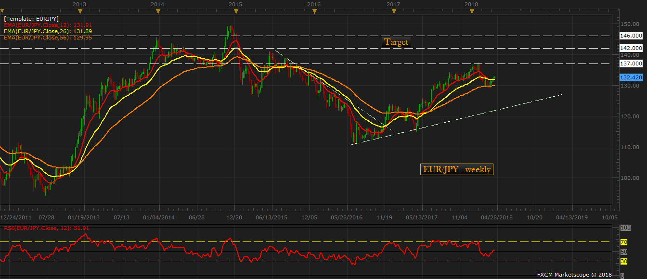647x279 pixels.
Task: Click the 150.00 price axis value
Action: [630, 24]
